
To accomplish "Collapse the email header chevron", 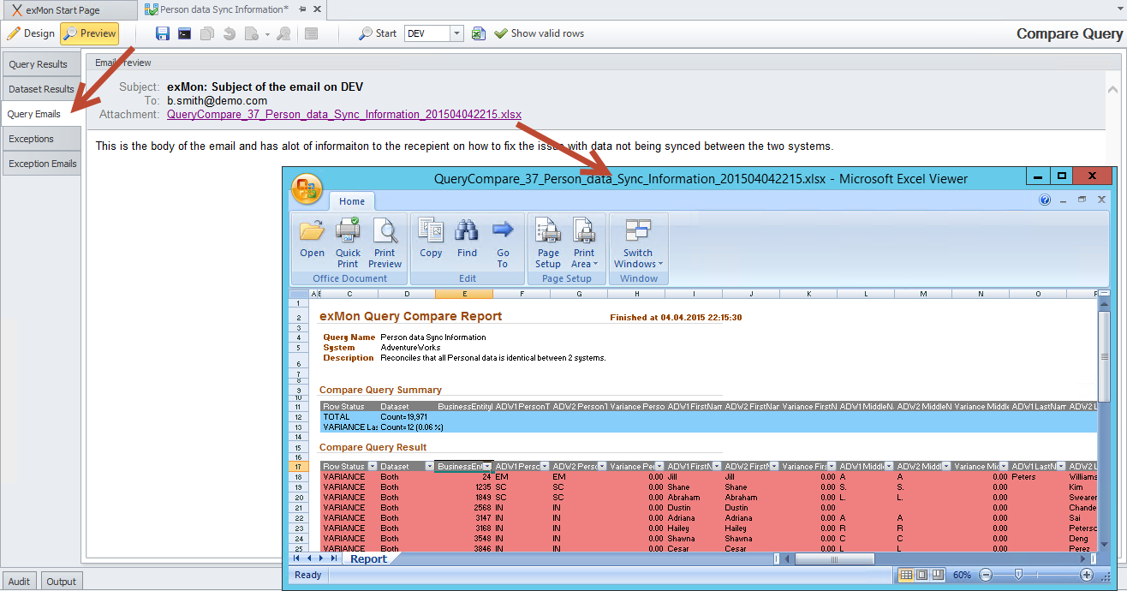I will tap(1112, 89).
